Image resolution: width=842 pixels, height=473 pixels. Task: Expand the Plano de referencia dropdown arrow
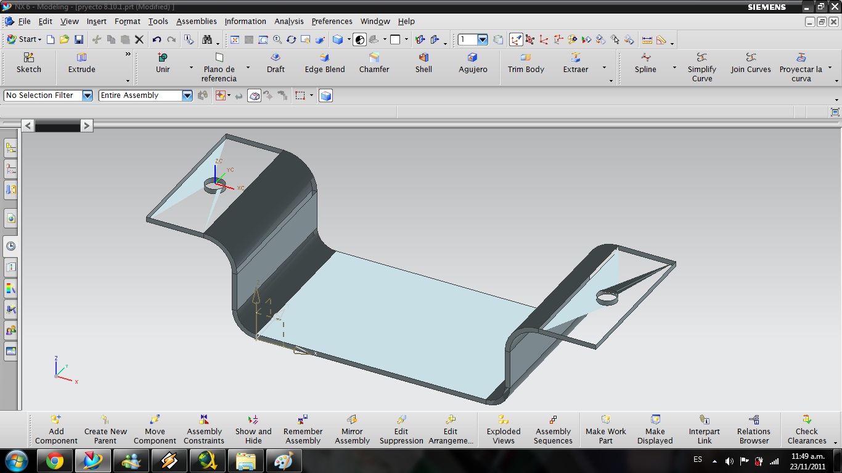point(248,68)
